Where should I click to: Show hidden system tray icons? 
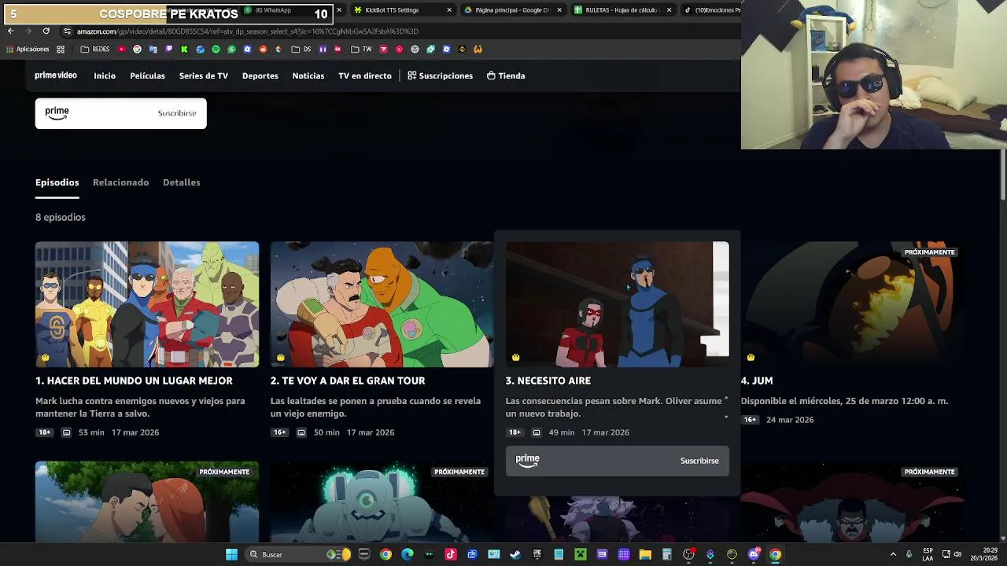893,555
